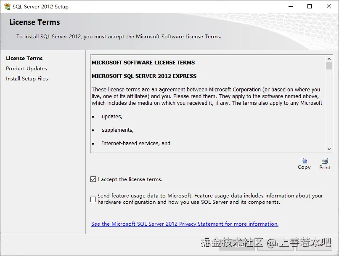This screenshot has height=256, width=339.
Task: Click the Print license terms icon
Action: 325,160
